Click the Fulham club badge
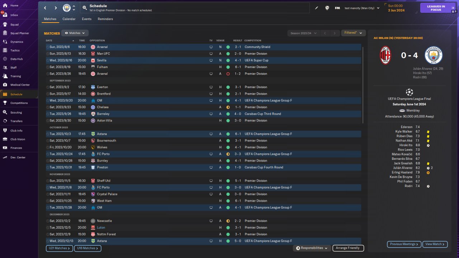This screenshot has height=258, width=459. 93,67
